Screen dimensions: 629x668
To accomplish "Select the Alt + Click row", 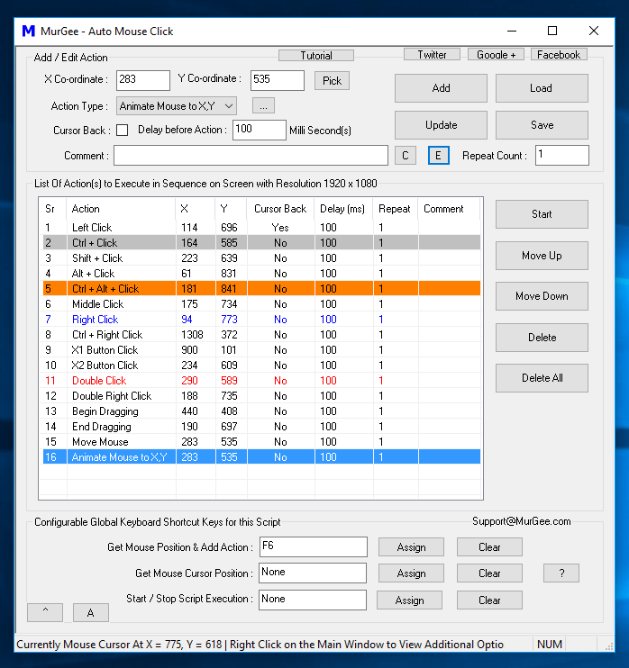I will (x=261, y=274).
